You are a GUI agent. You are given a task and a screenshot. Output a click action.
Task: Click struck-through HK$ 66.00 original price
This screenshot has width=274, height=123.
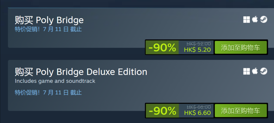199,107
